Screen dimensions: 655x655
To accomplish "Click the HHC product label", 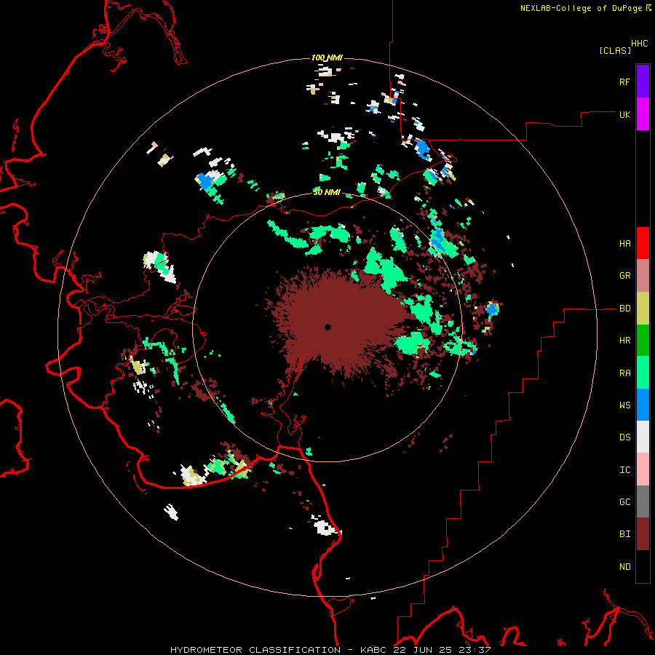I will (x=639, y=44).
